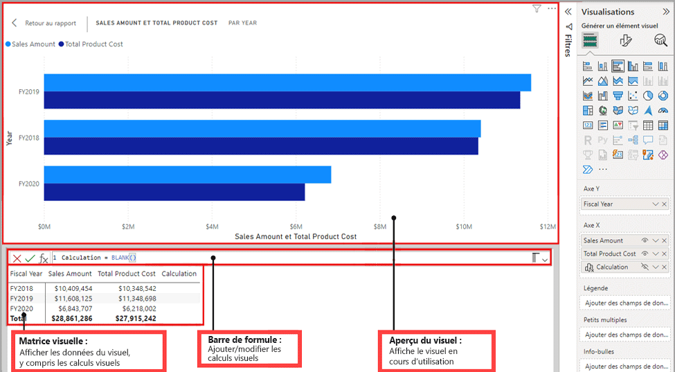Open the Sales Amount field dropdown

point(655,240)
